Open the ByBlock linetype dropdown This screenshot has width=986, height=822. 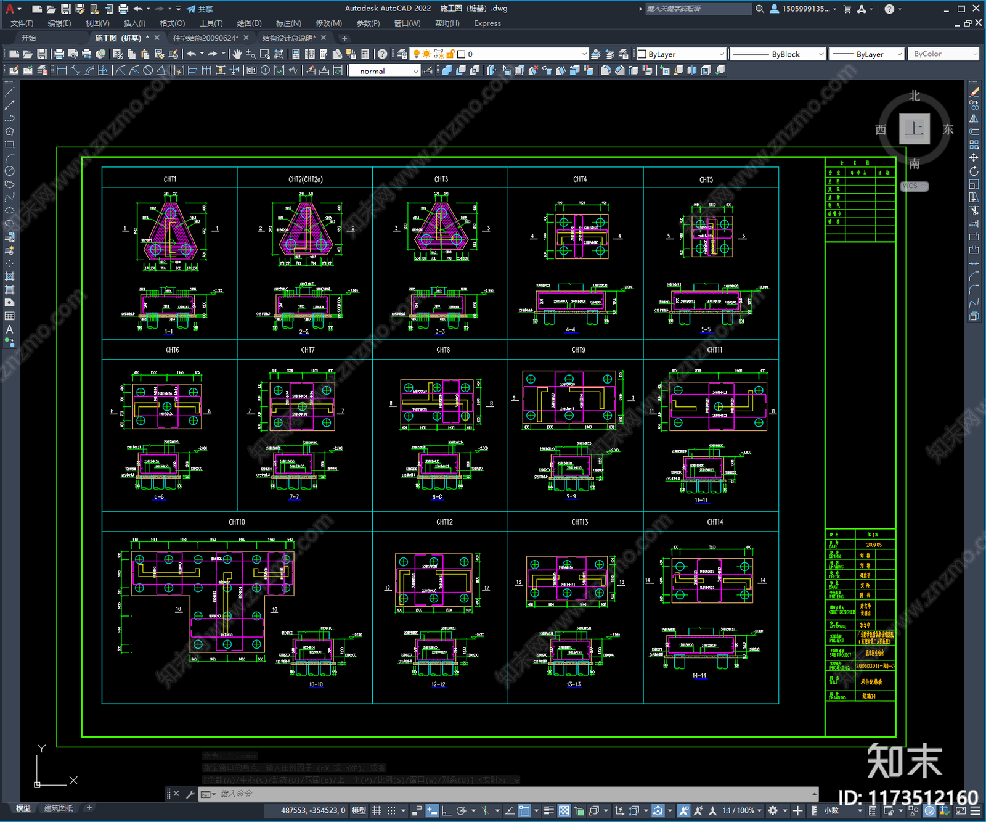click(778, 54)
